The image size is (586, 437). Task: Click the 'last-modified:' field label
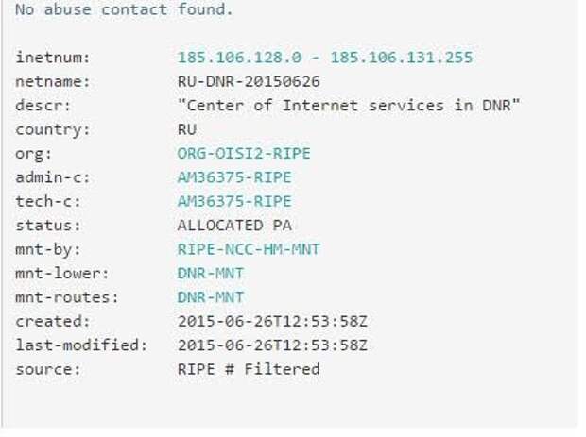pos(81,345)
